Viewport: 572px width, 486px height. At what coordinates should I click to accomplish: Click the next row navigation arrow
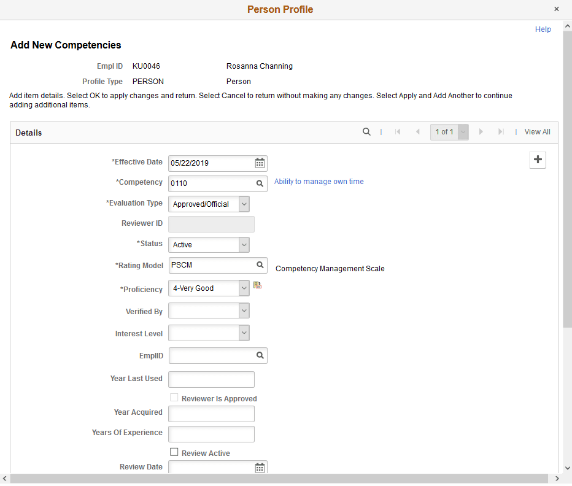point(481,131)
